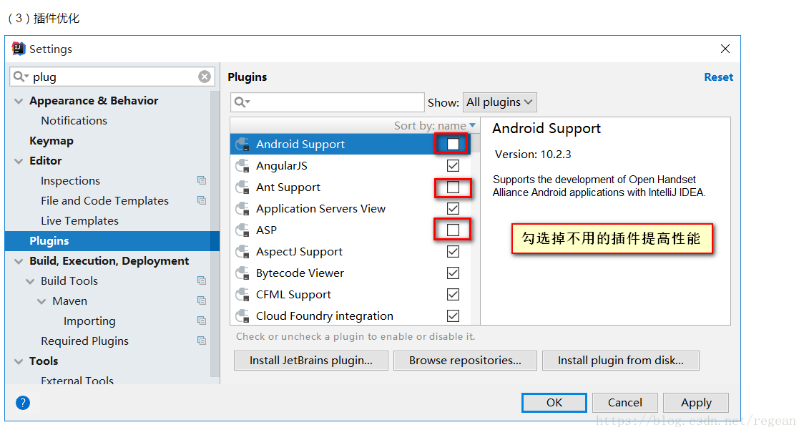Clear the settings search text with the X icon
This screenshot has height=435, width=804.
[205, 77]
